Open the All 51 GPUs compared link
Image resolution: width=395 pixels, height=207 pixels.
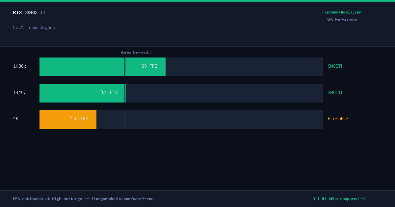pos(339,199)
